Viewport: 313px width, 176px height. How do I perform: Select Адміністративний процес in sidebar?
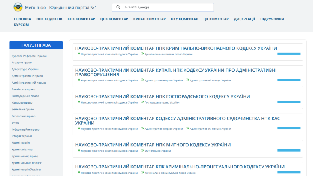tap(29, 83)
